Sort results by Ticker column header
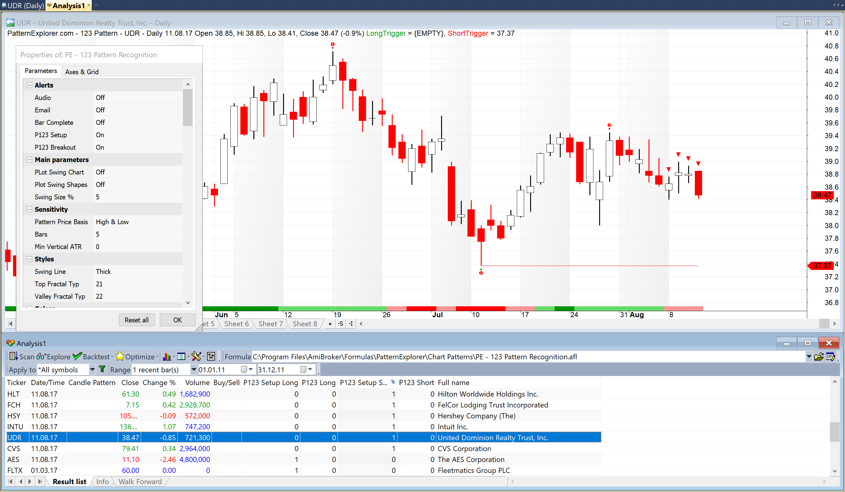845x492 pixels. tap(16, 382)
